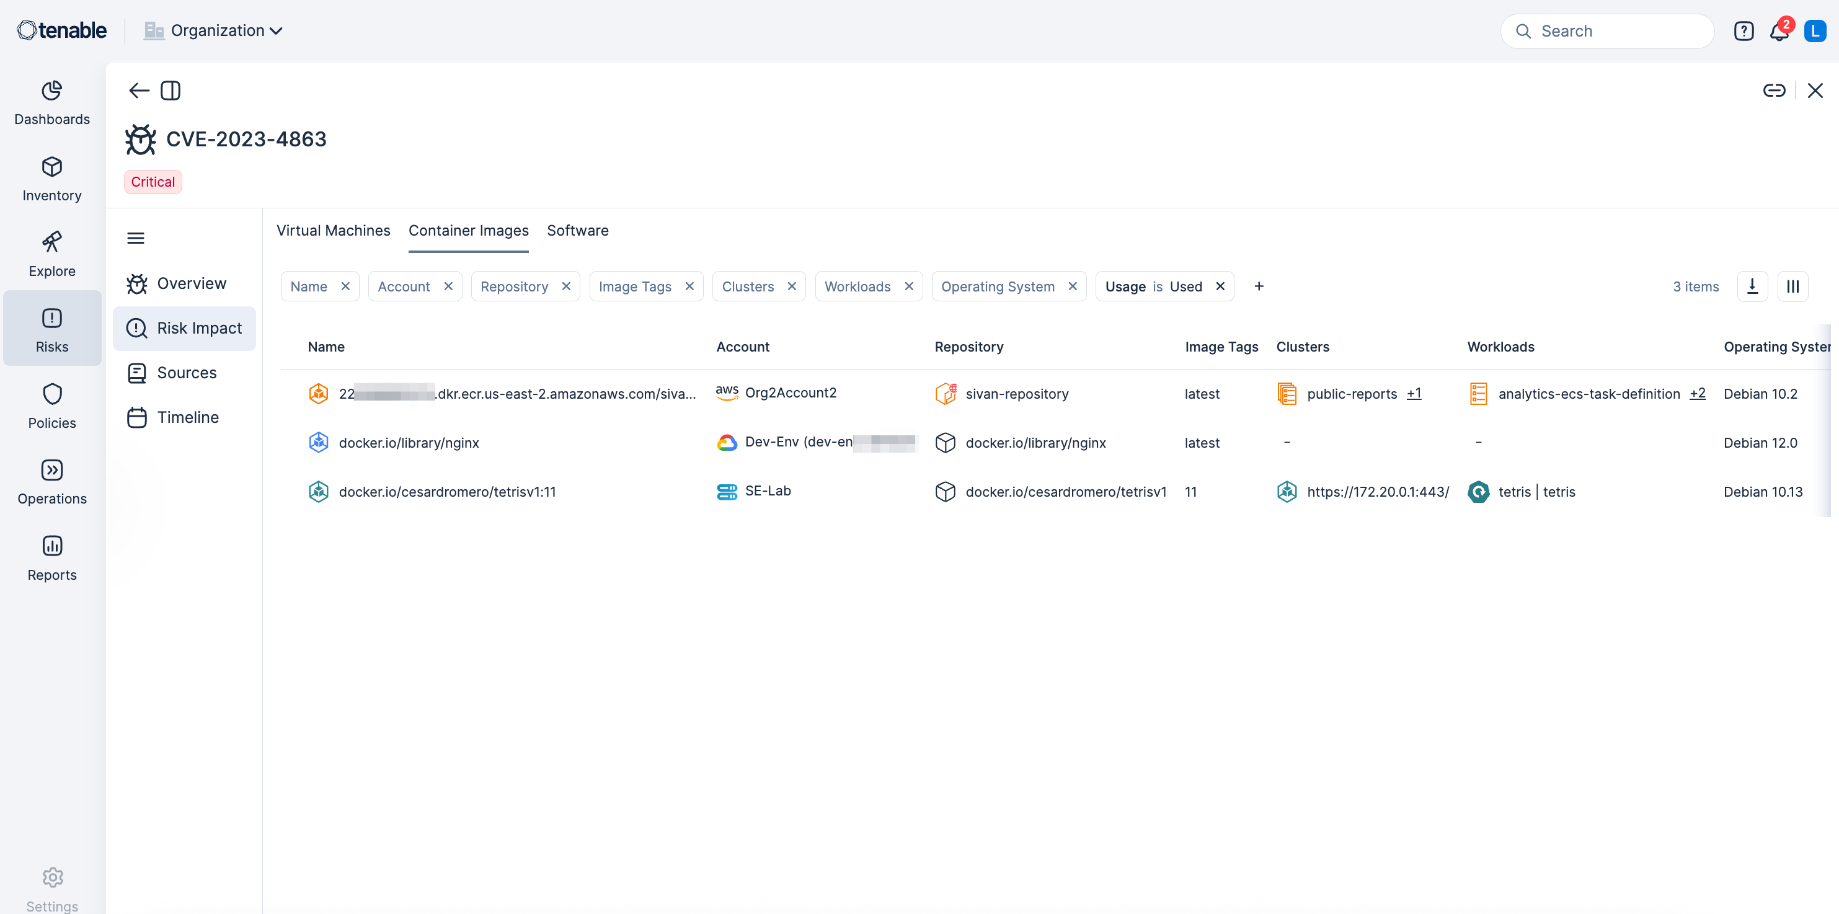This screenshot has width=1839, height=914.
Task: Click the back arrow icon
Action: 138,91
